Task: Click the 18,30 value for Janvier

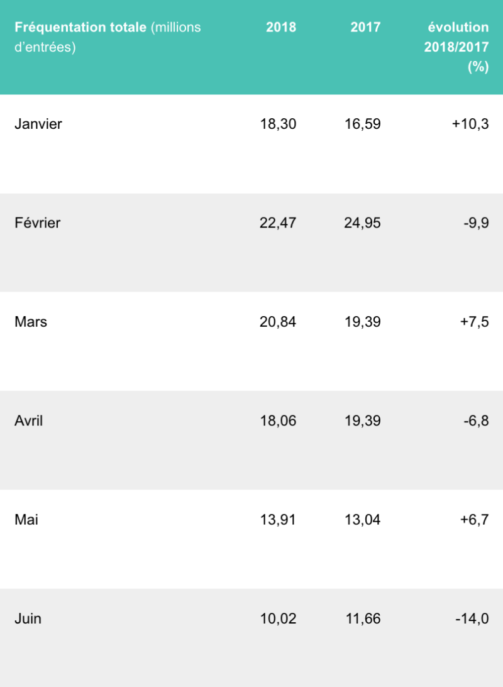Action: 278,124
